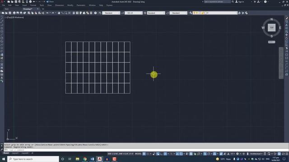Viewport: 289px width, 162px height.
Task: Click the new drawing tab plus button
Action: [x=43, y=9]
